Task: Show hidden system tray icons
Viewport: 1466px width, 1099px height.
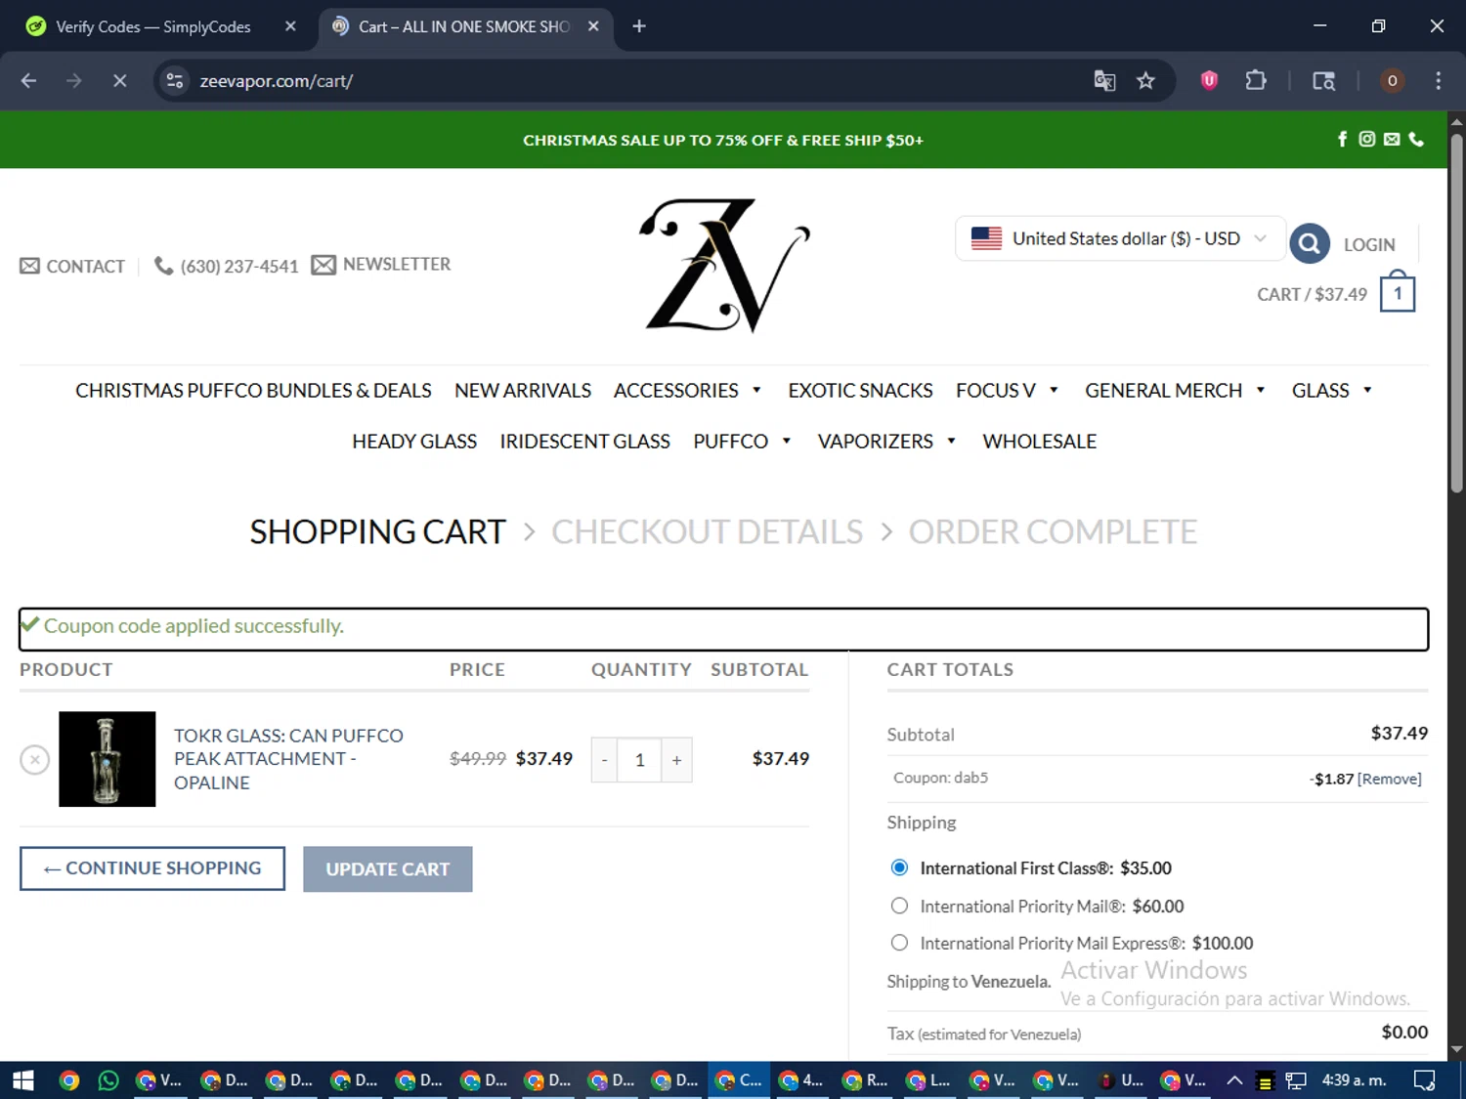Action: tap(1234, 1079)
